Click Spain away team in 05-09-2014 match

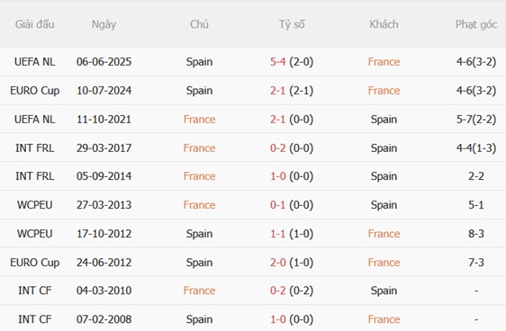tap(384, 176)
